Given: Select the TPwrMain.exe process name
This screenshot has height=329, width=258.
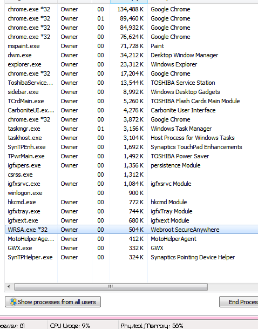Looking at the screenshot, I should click(26, 156).
